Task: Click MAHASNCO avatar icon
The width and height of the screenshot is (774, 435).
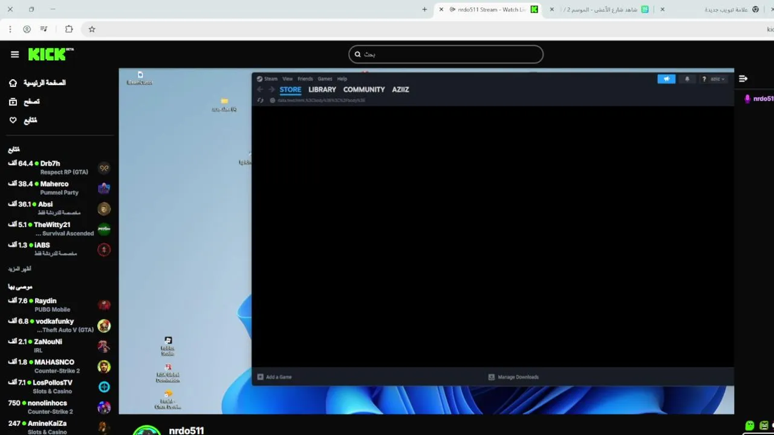Action: pos(104,367)
